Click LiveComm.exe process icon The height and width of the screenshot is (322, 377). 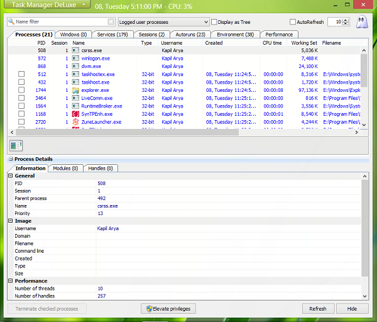(75, 98)
